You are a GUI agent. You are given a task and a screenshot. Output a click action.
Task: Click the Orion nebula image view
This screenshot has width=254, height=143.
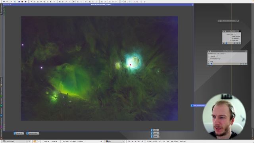[x=99, y=68]
